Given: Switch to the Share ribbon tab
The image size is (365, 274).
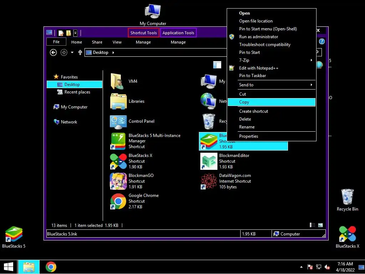Looking at the screenshot, I should click(97, 42).
